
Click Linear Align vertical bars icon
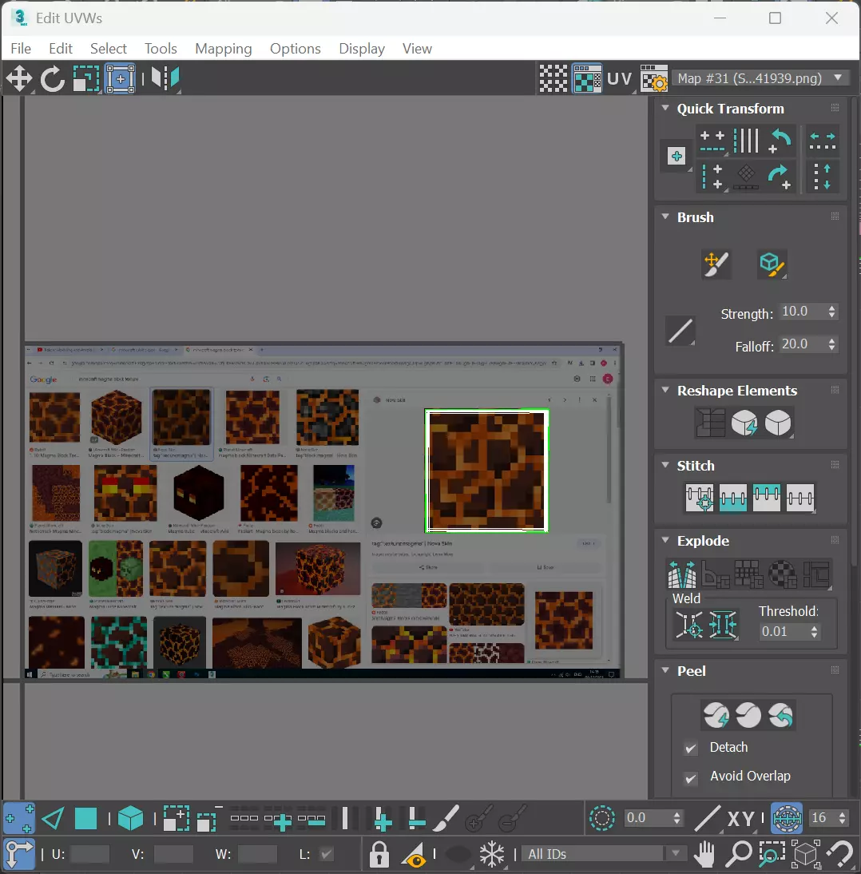pos(746,141)
